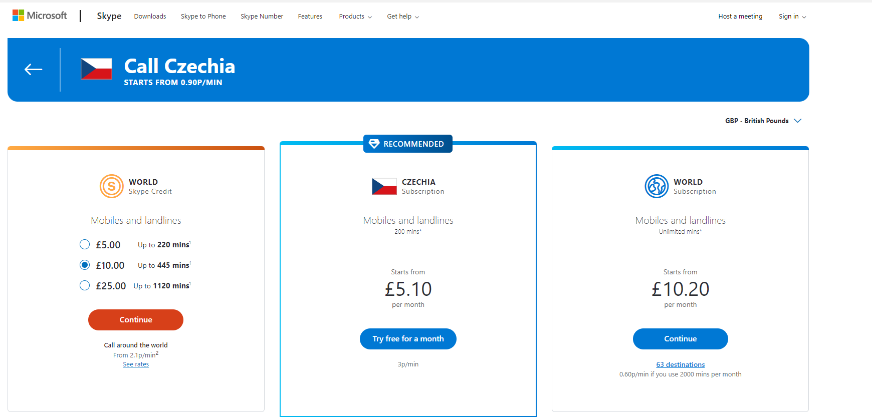Click the Czechia flag in the banner

97,69
